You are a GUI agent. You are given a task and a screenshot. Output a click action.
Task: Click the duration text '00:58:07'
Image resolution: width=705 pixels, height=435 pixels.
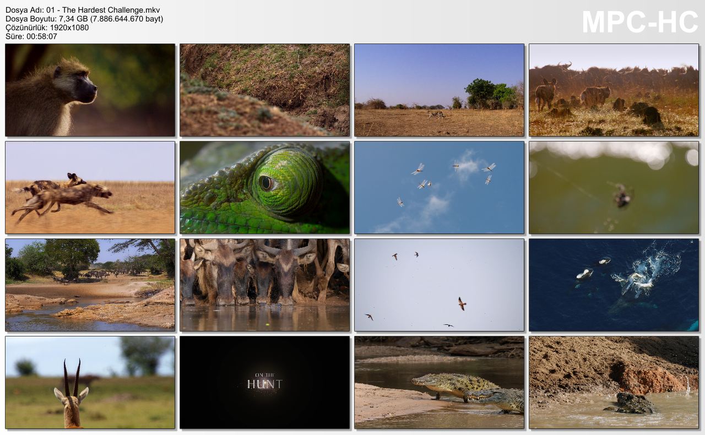pos(41,37)
